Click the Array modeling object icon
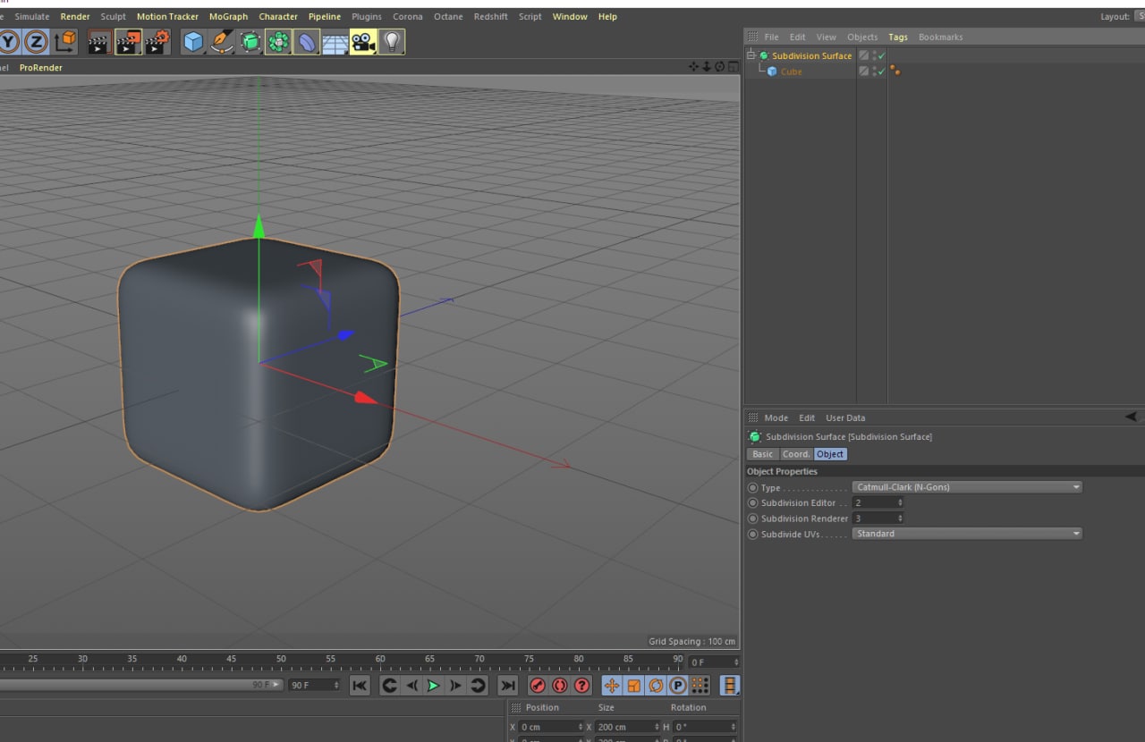The height and width of the screenshot is (742, 1145). tap(278, 42)
